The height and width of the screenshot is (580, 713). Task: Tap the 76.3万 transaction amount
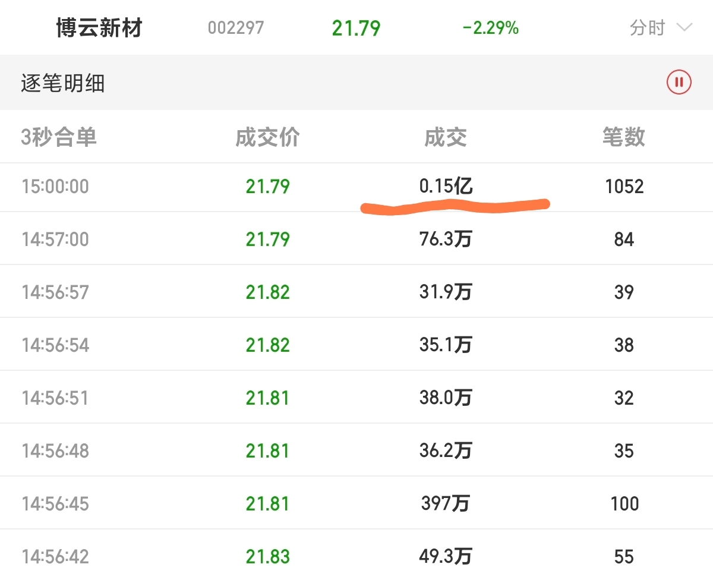(x=446, y=239)
